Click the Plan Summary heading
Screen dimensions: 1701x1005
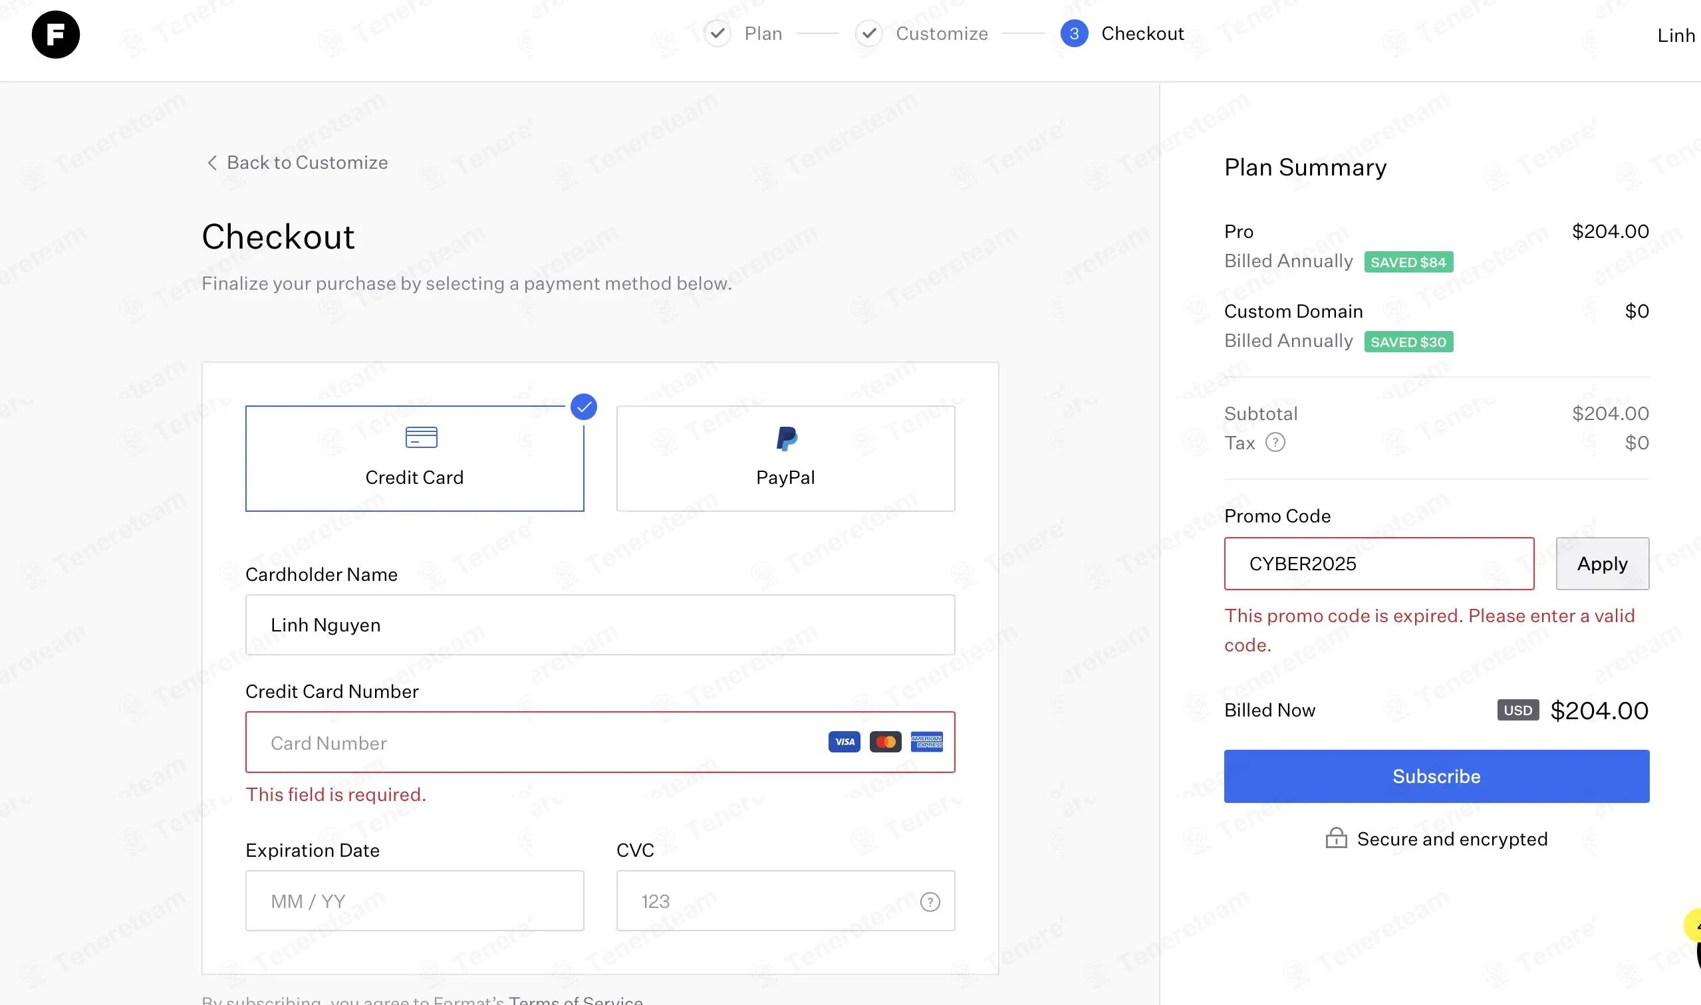(x=1305, y=167)
